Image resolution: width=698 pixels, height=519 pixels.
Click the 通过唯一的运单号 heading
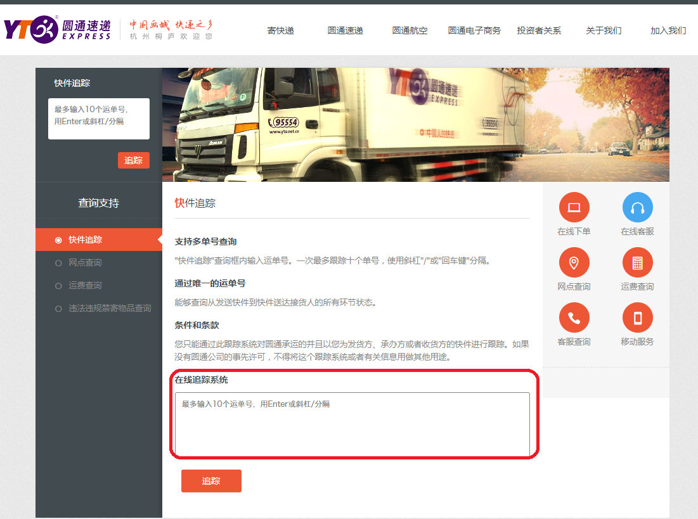point(210,283)
